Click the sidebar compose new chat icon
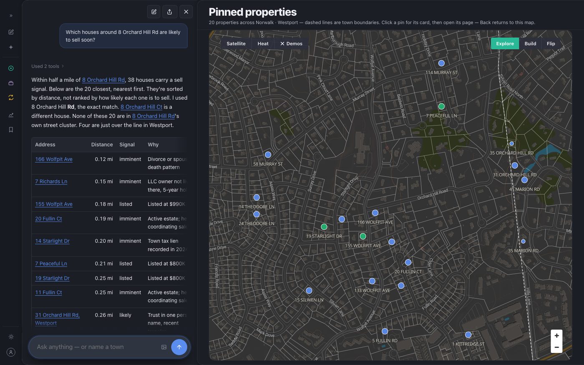584x365 pixels. click(11, 32)
